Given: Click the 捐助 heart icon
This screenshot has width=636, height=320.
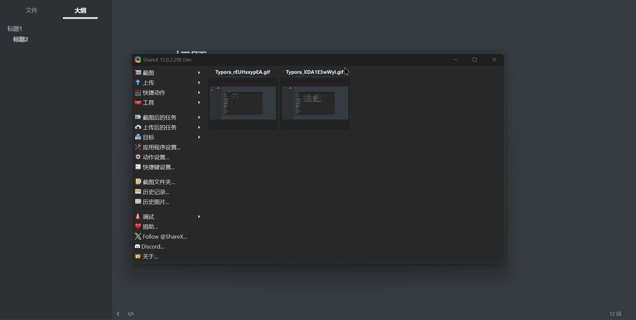Looking at the screenshot, I should point(138,226).
